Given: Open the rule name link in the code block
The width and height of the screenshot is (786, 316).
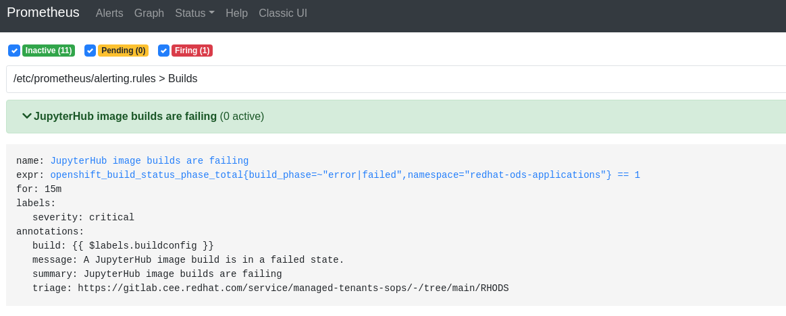Looking at the screenshot, I should (149, 161).
